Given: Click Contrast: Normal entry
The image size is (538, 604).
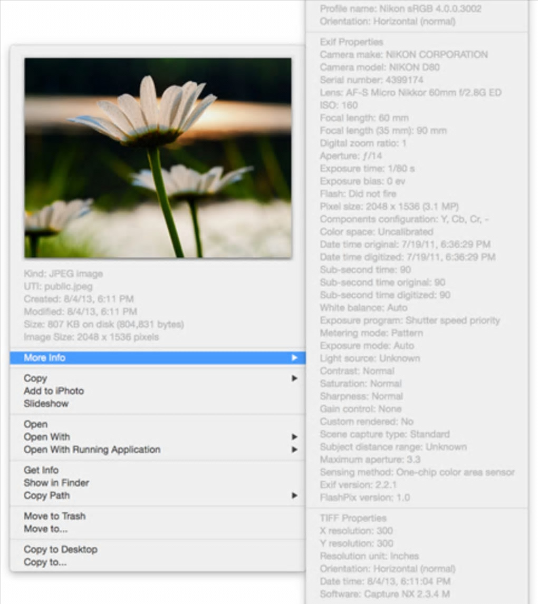Looking at the screenshot, I should click(357, 371).
